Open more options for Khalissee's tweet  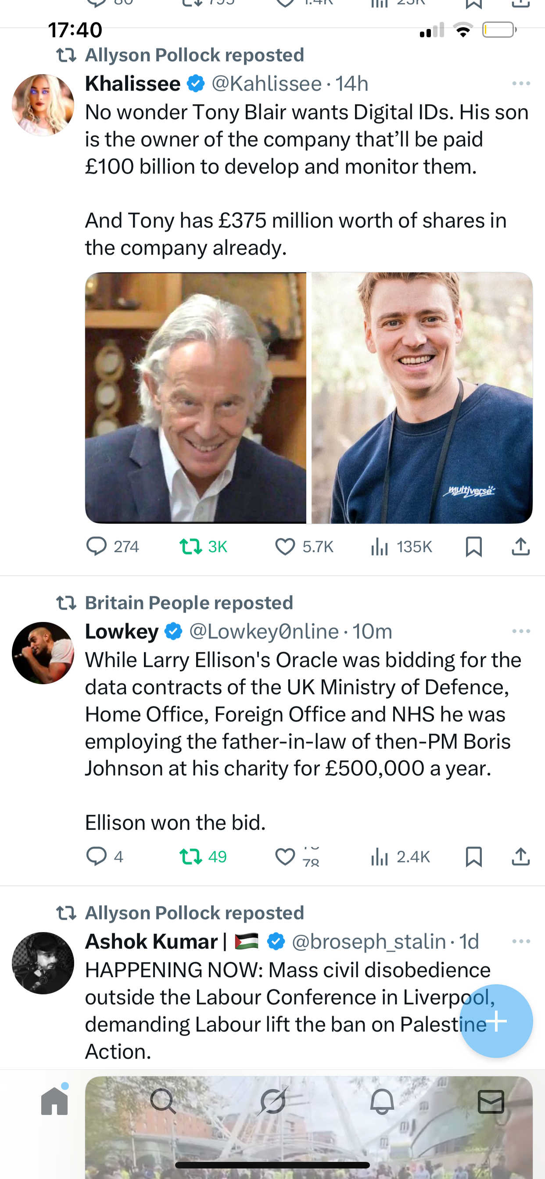click(521, 83)
